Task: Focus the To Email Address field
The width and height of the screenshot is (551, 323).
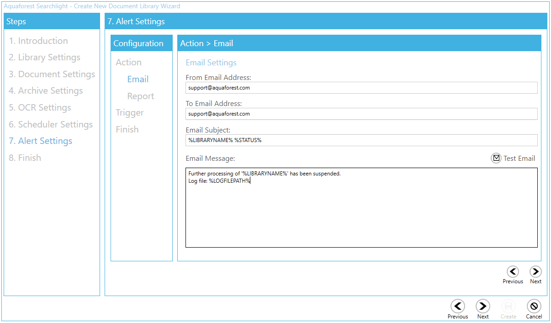Action: click(x=361, y=114)
